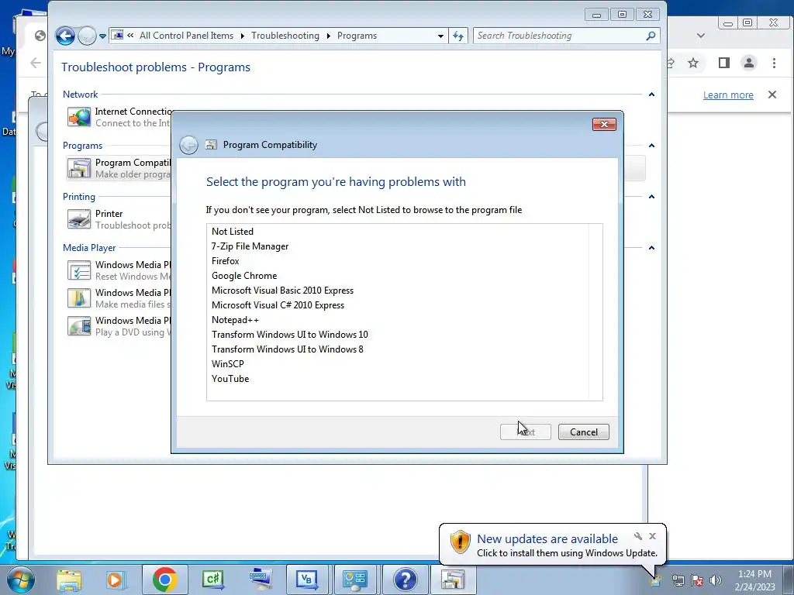Switch to Google Chrome in taskbar
The width and height of the screenshot is (794, 595).
pyautogui.click(x=165, y=580)
